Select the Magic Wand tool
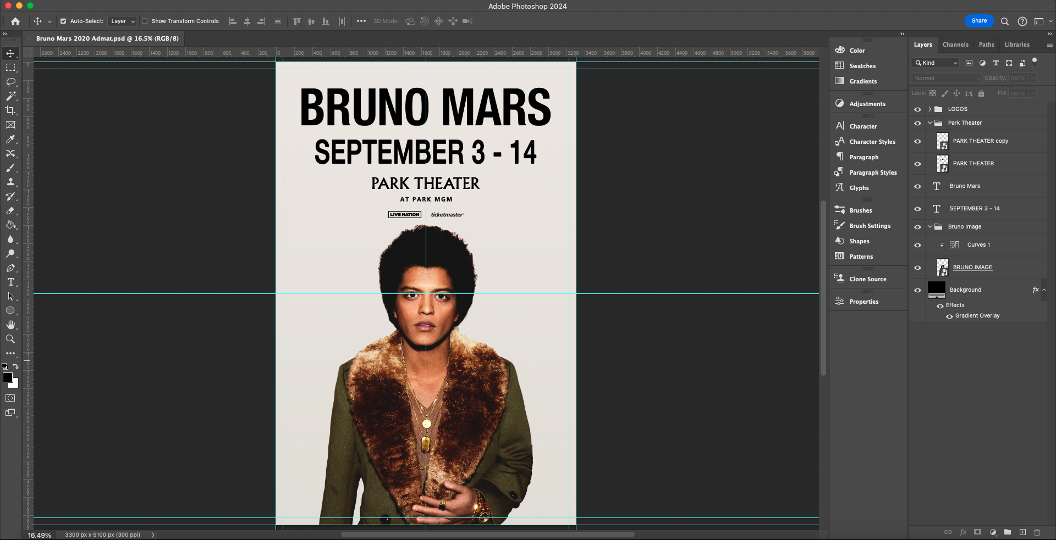Screen dimensions: 1056x540 [10, 96]
